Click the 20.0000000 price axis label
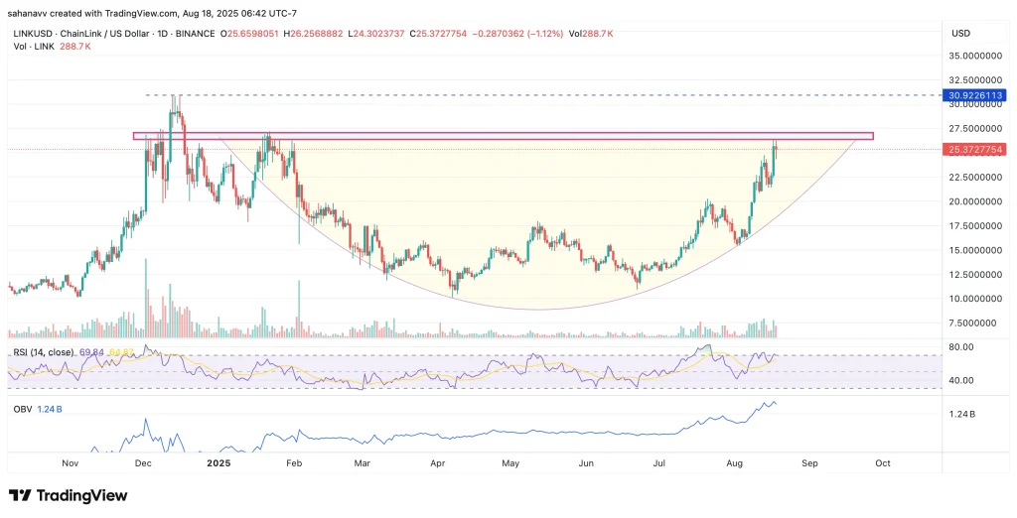The image size is (1017, 518). click(976, 201)
